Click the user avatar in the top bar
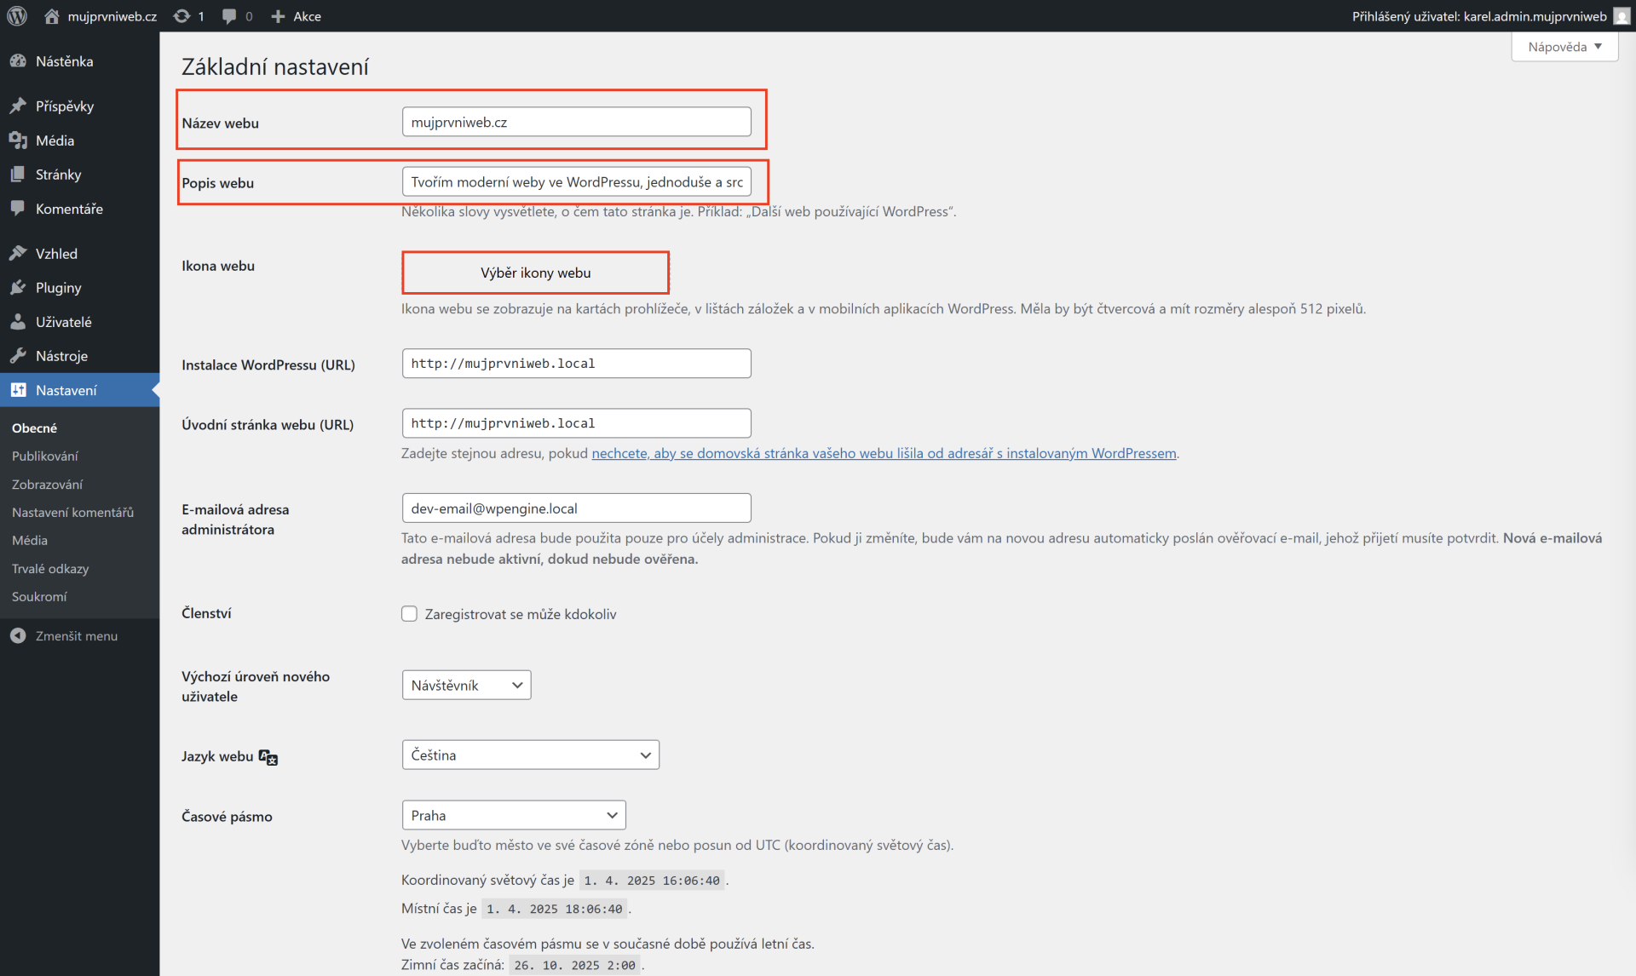The image size is (1636, 976). (x=1620, y=15)
